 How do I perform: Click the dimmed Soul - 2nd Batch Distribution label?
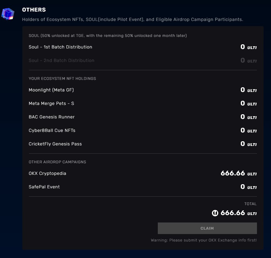click(x=61, y=61)
